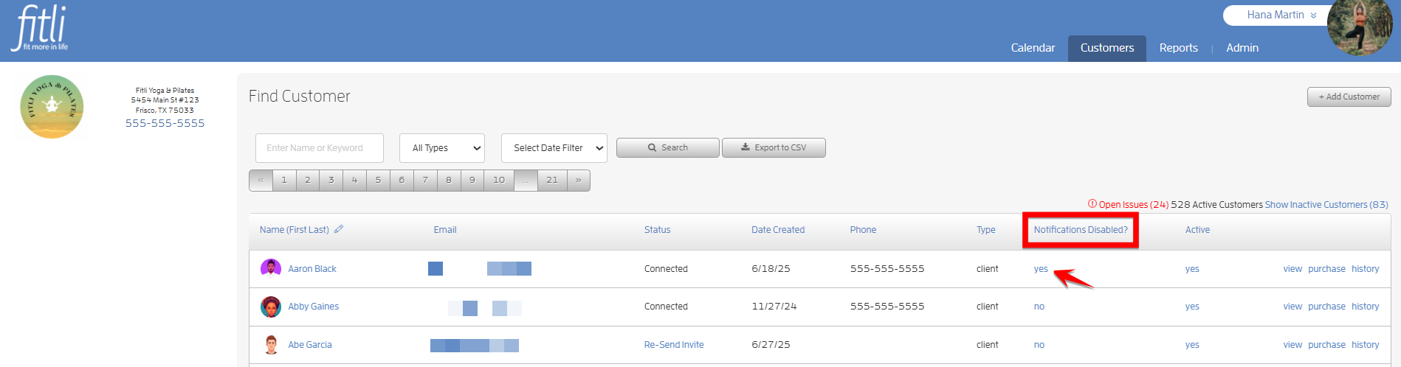Go to page 7
The width and height of the screenshot is (1401, 367).
tap(425, 180)
